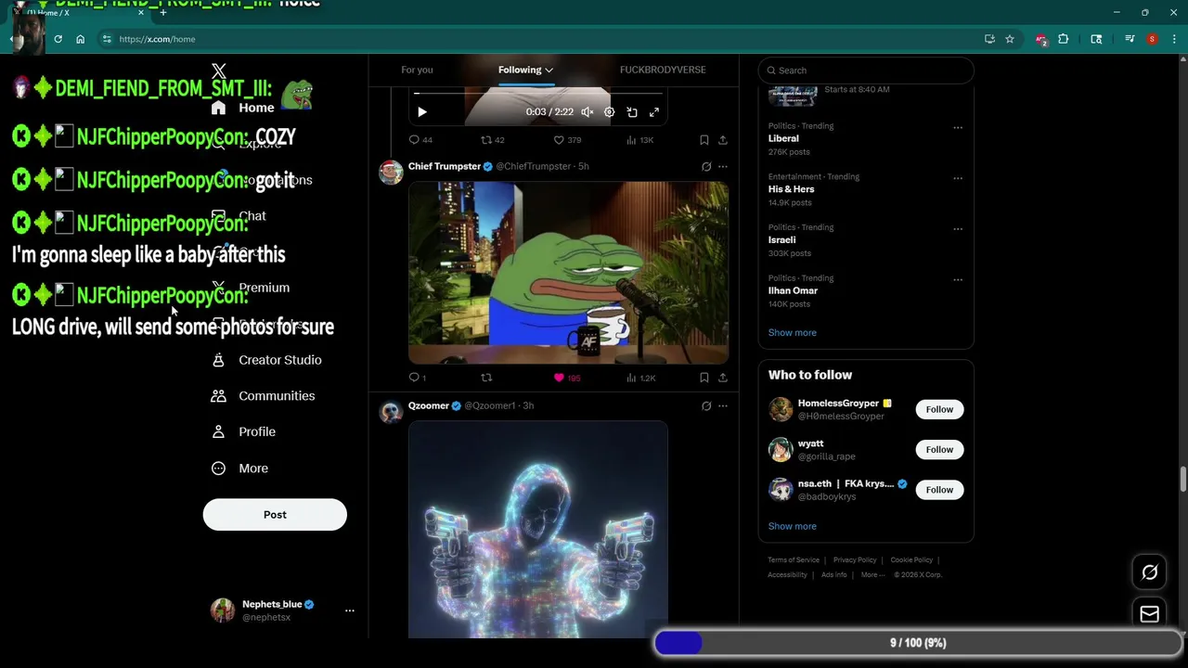
Task: Open Chief Trumpster profile name
Action: (x=445, y=166)
